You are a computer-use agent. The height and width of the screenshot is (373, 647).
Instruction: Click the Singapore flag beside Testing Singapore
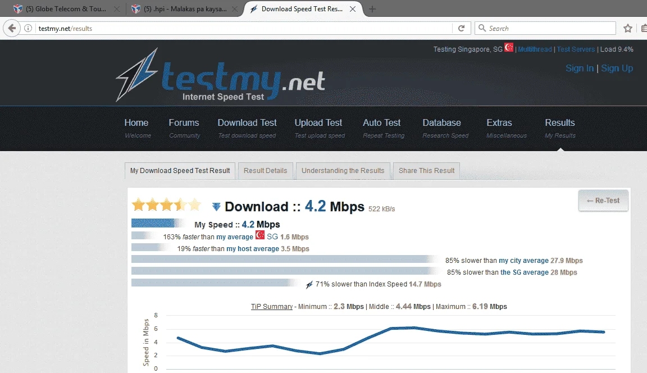pos(509,48)
